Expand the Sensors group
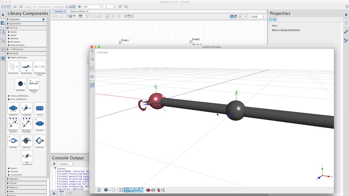 (x=9, y=168)
